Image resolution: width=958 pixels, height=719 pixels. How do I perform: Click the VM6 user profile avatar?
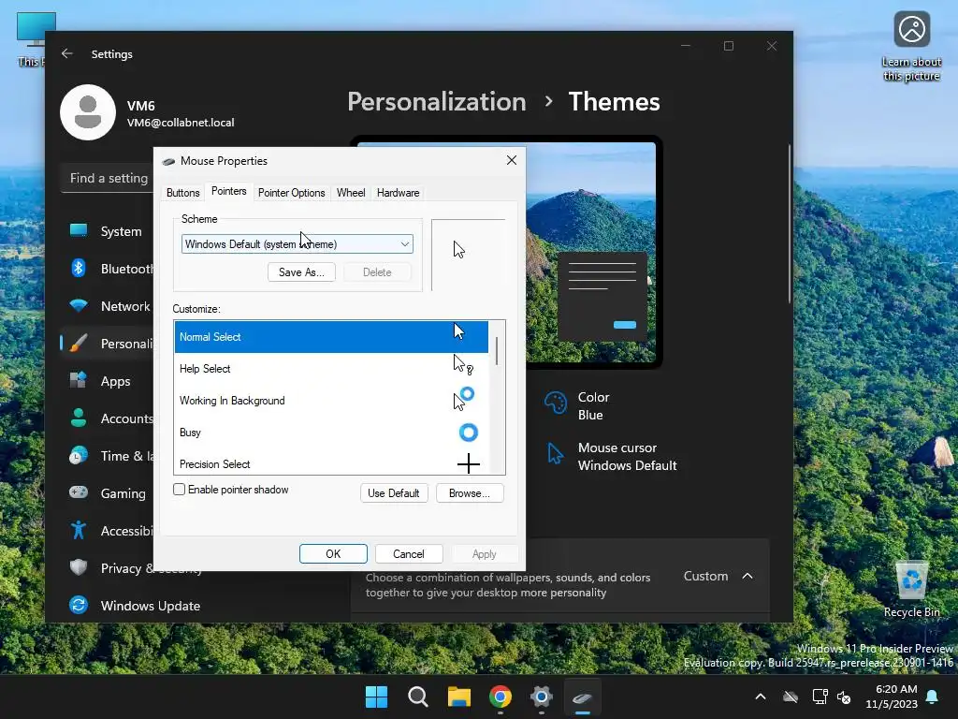pyautogui.click(x=88, y=112)
